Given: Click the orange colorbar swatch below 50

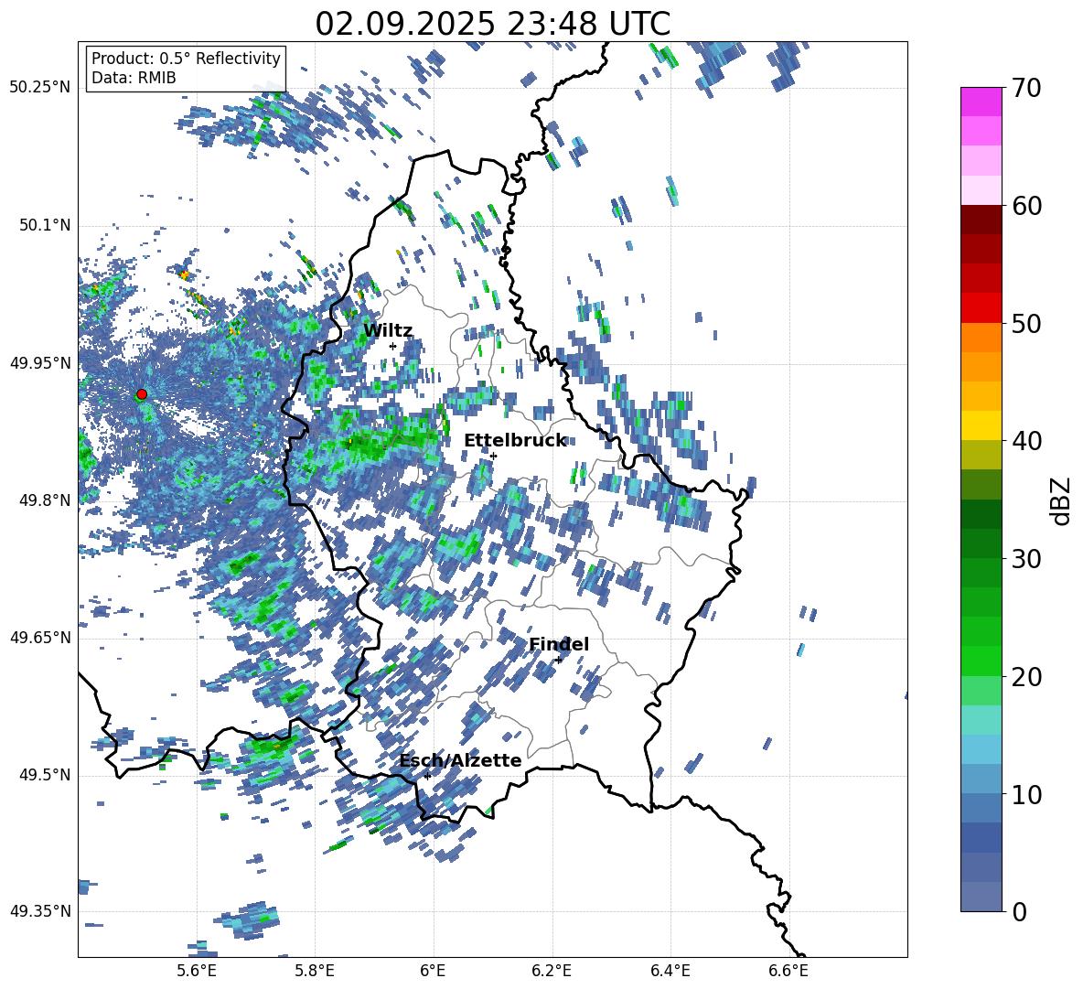Looking at the screenshot, I should (981, 338).
